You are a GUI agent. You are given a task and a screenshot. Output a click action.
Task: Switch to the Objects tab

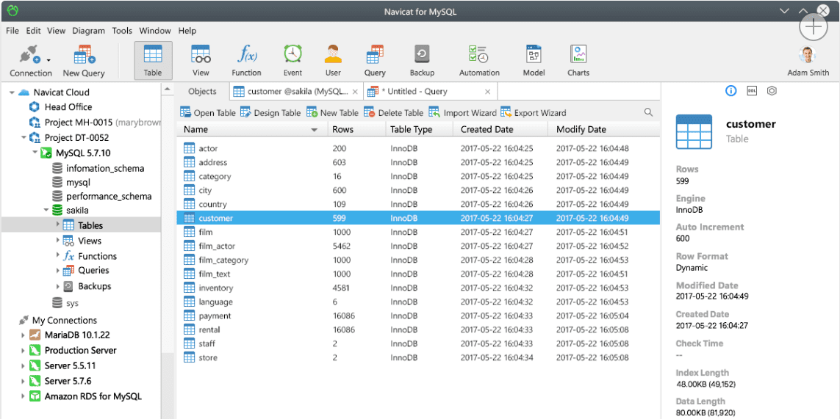point(203,92)
